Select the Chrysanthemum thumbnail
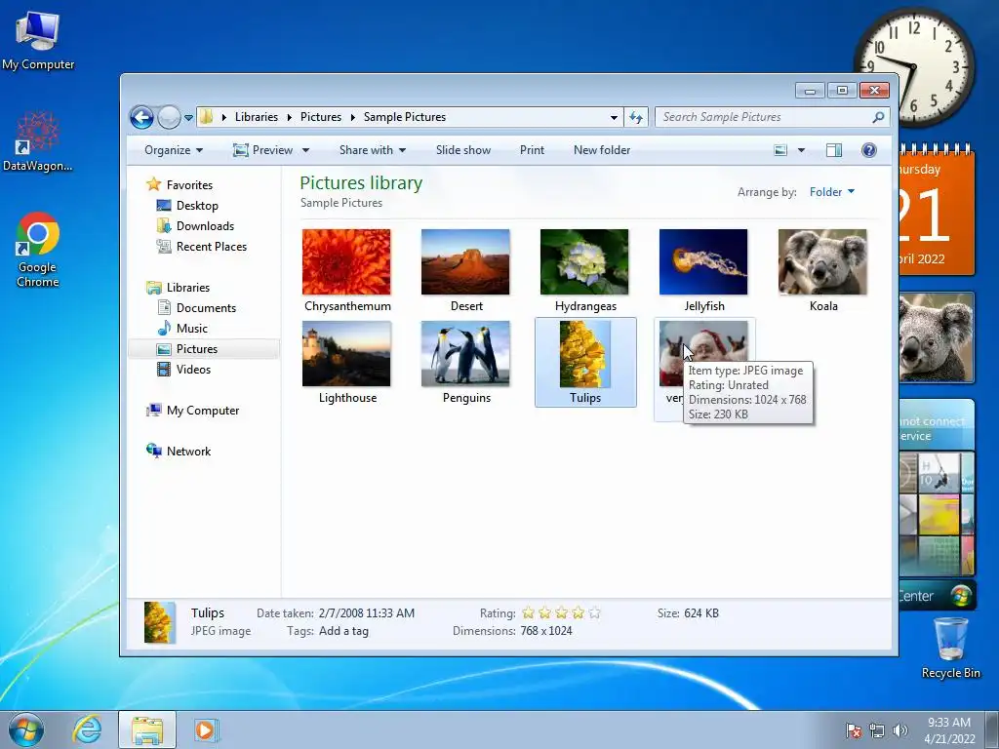This screenshot has height=749, width=999. [x=346, y=262]
